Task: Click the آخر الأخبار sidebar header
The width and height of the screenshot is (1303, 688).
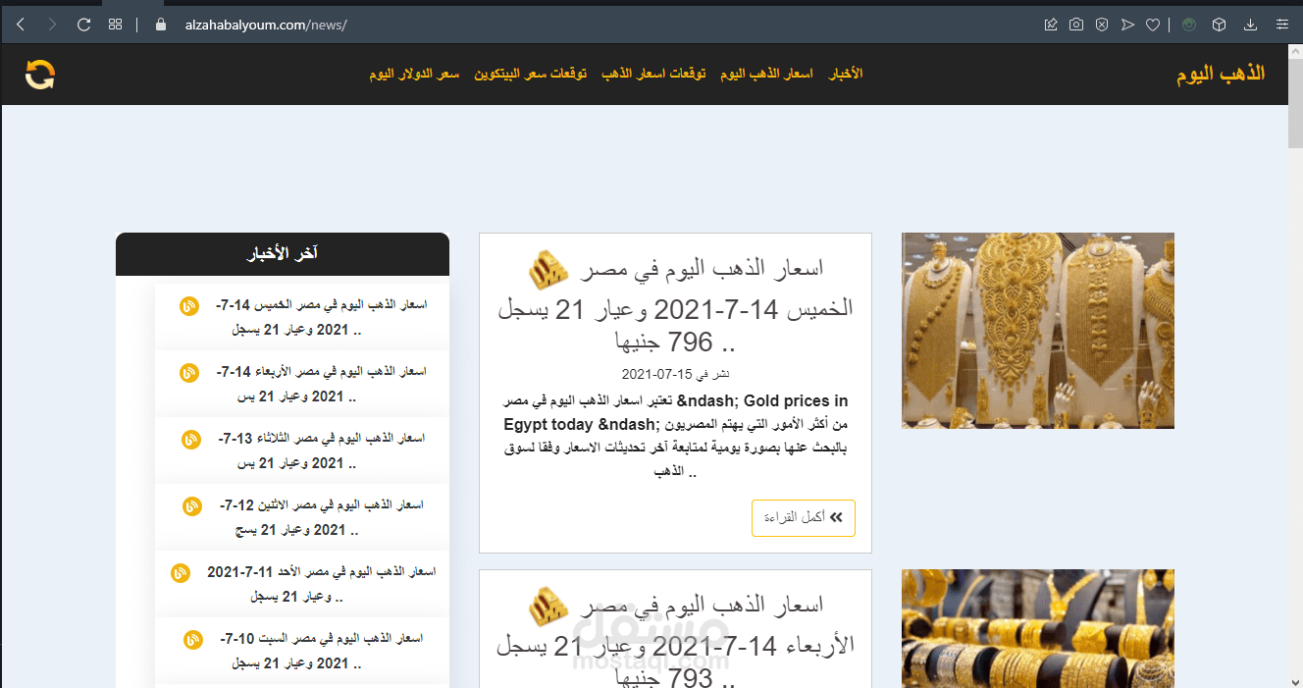Action: coord(283,254)
